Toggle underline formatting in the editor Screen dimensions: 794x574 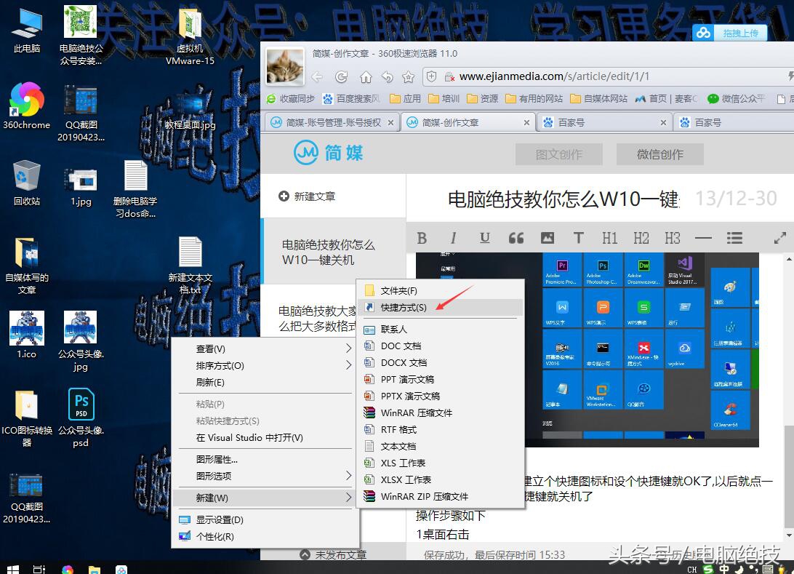tap(484, 237)
